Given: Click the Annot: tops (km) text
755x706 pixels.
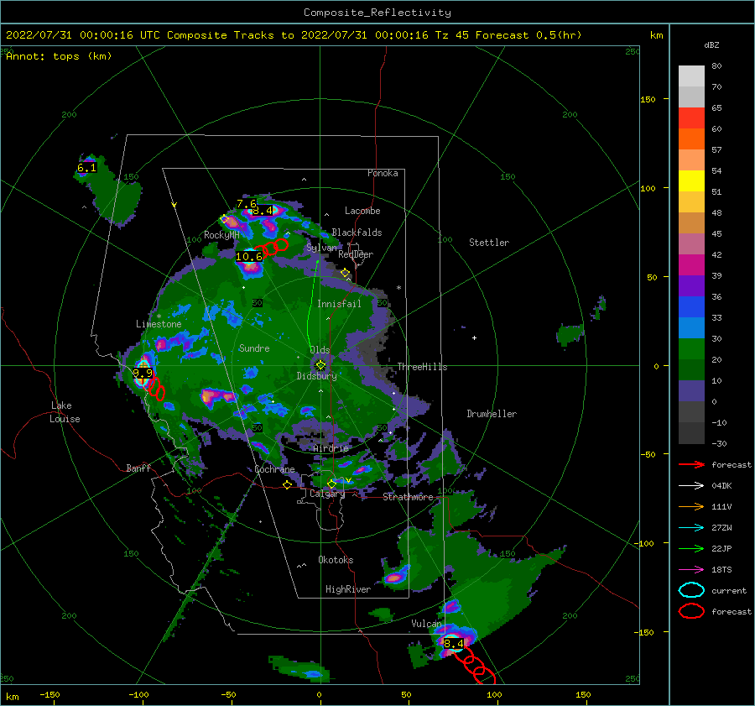Looking at the screenshot, I should (x=59, y=56).
